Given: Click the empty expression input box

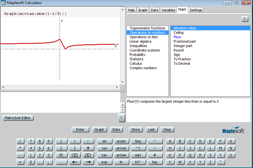Looking at the screenshot, I should pos(60,102).
